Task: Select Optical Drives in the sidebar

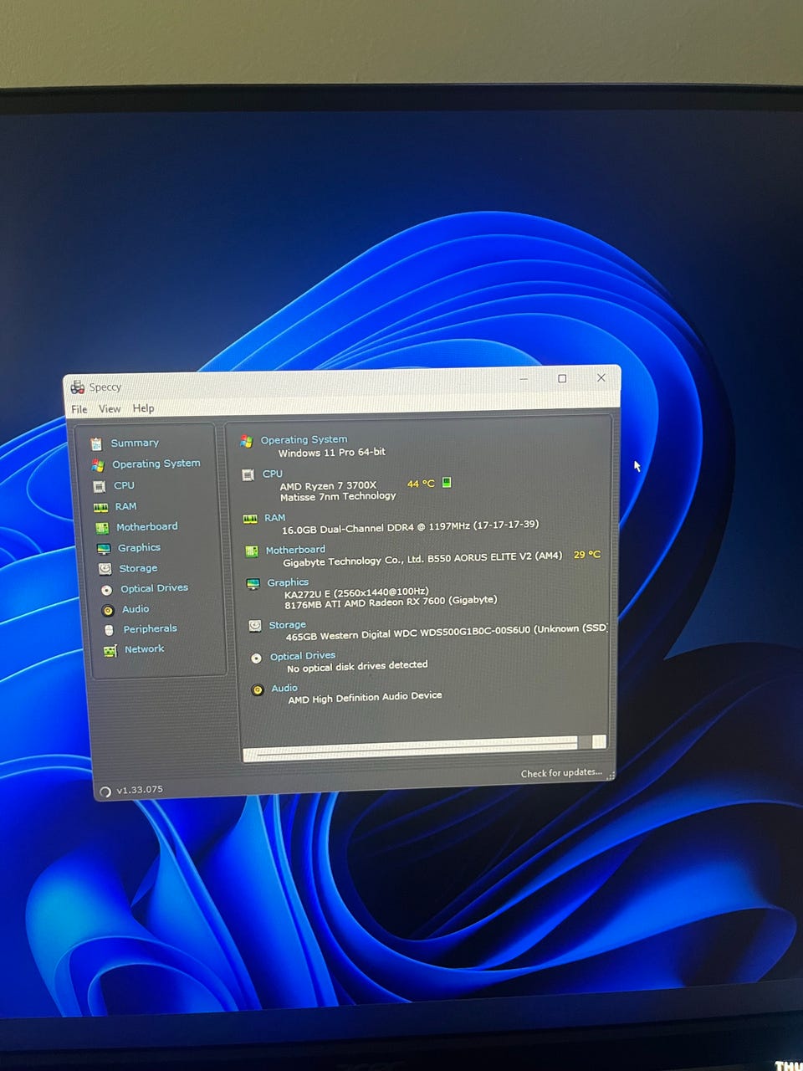Action: 155,588
